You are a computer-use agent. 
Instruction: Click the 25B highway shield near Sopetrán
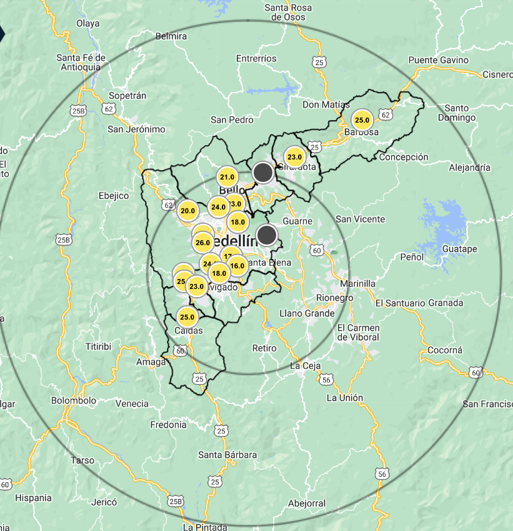(x=78, y=111)
